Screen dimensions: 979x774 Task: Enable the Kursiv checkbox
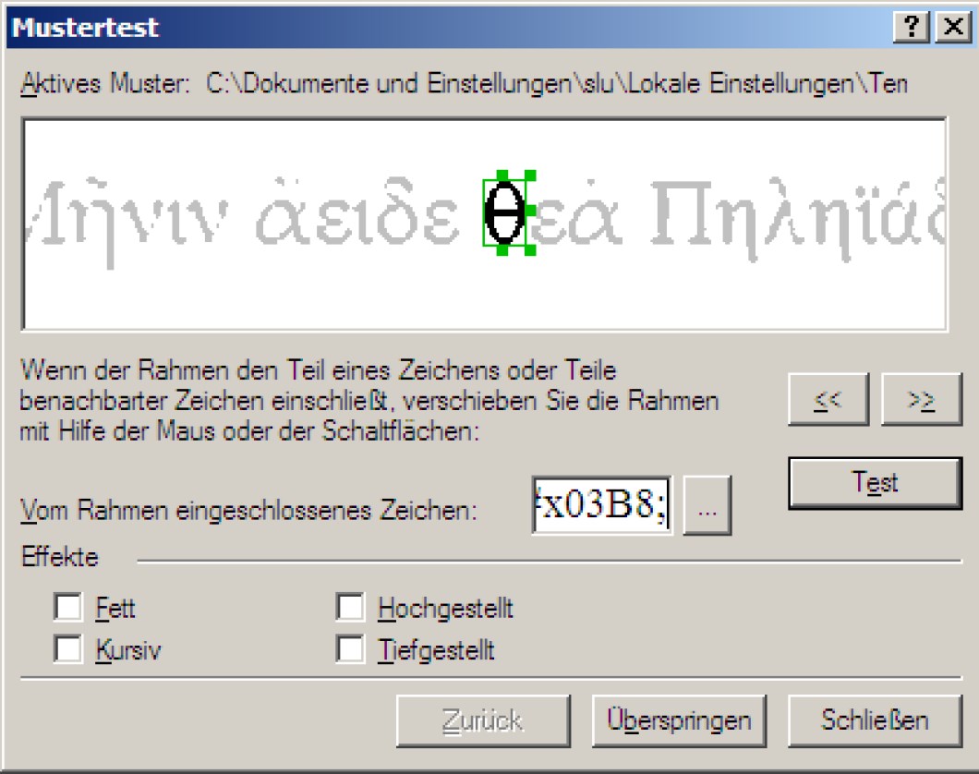[67, 648]
